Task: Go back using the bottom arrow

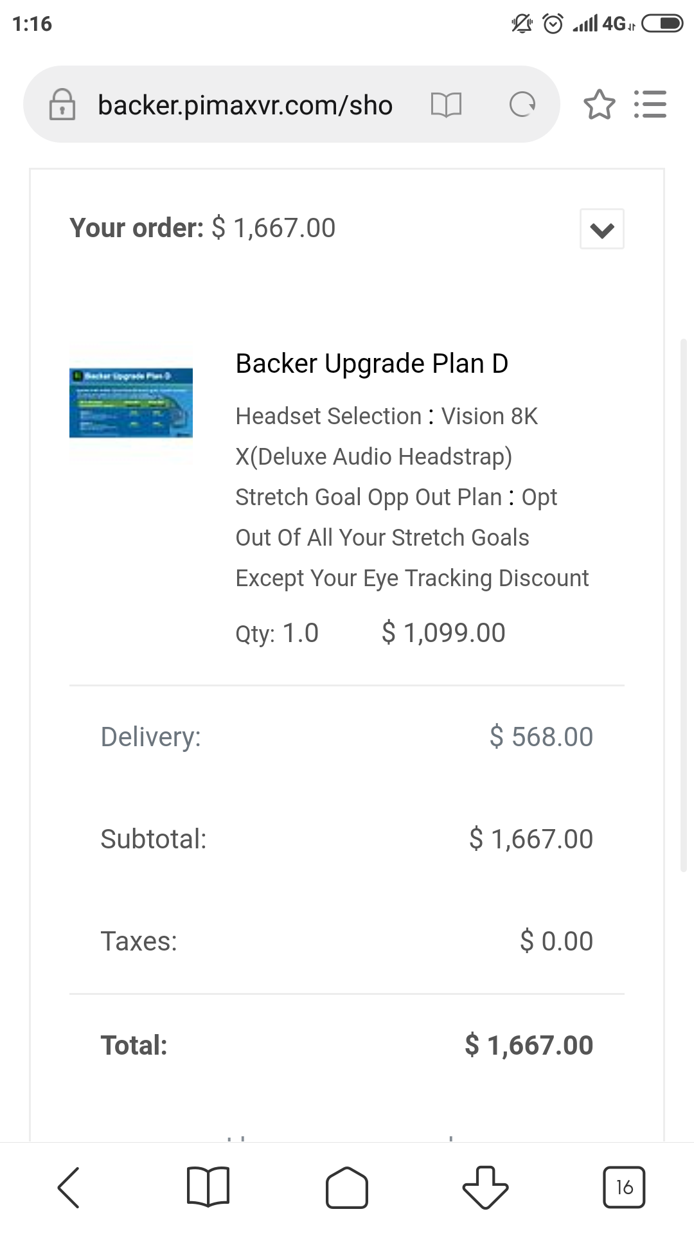Action: [69, 1187]
